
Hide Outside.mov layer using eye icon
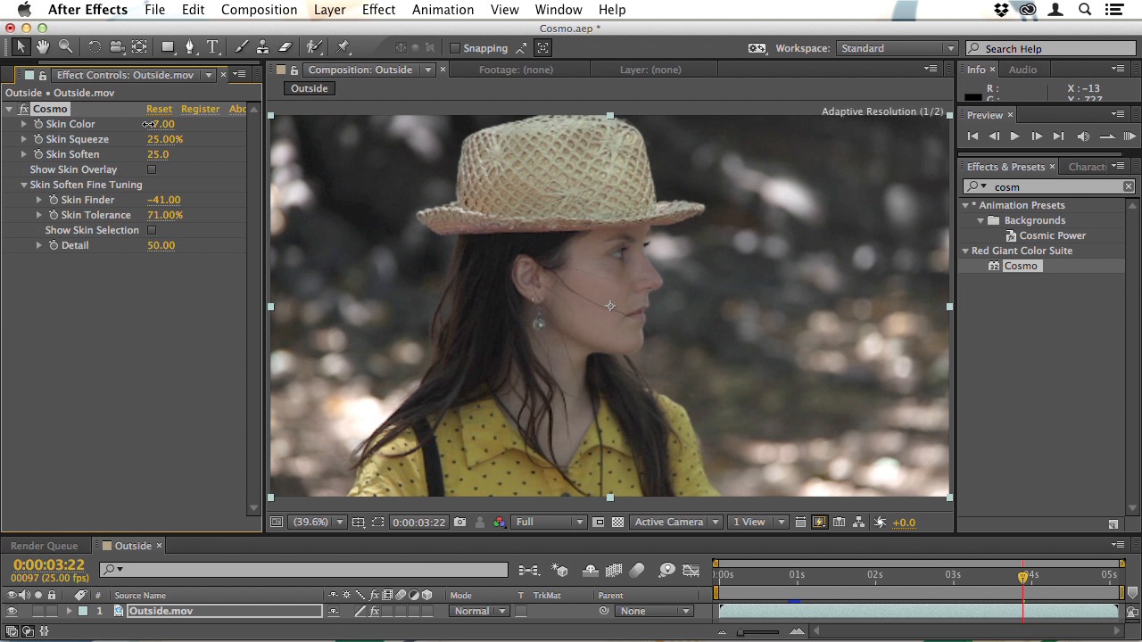point(12,612)
